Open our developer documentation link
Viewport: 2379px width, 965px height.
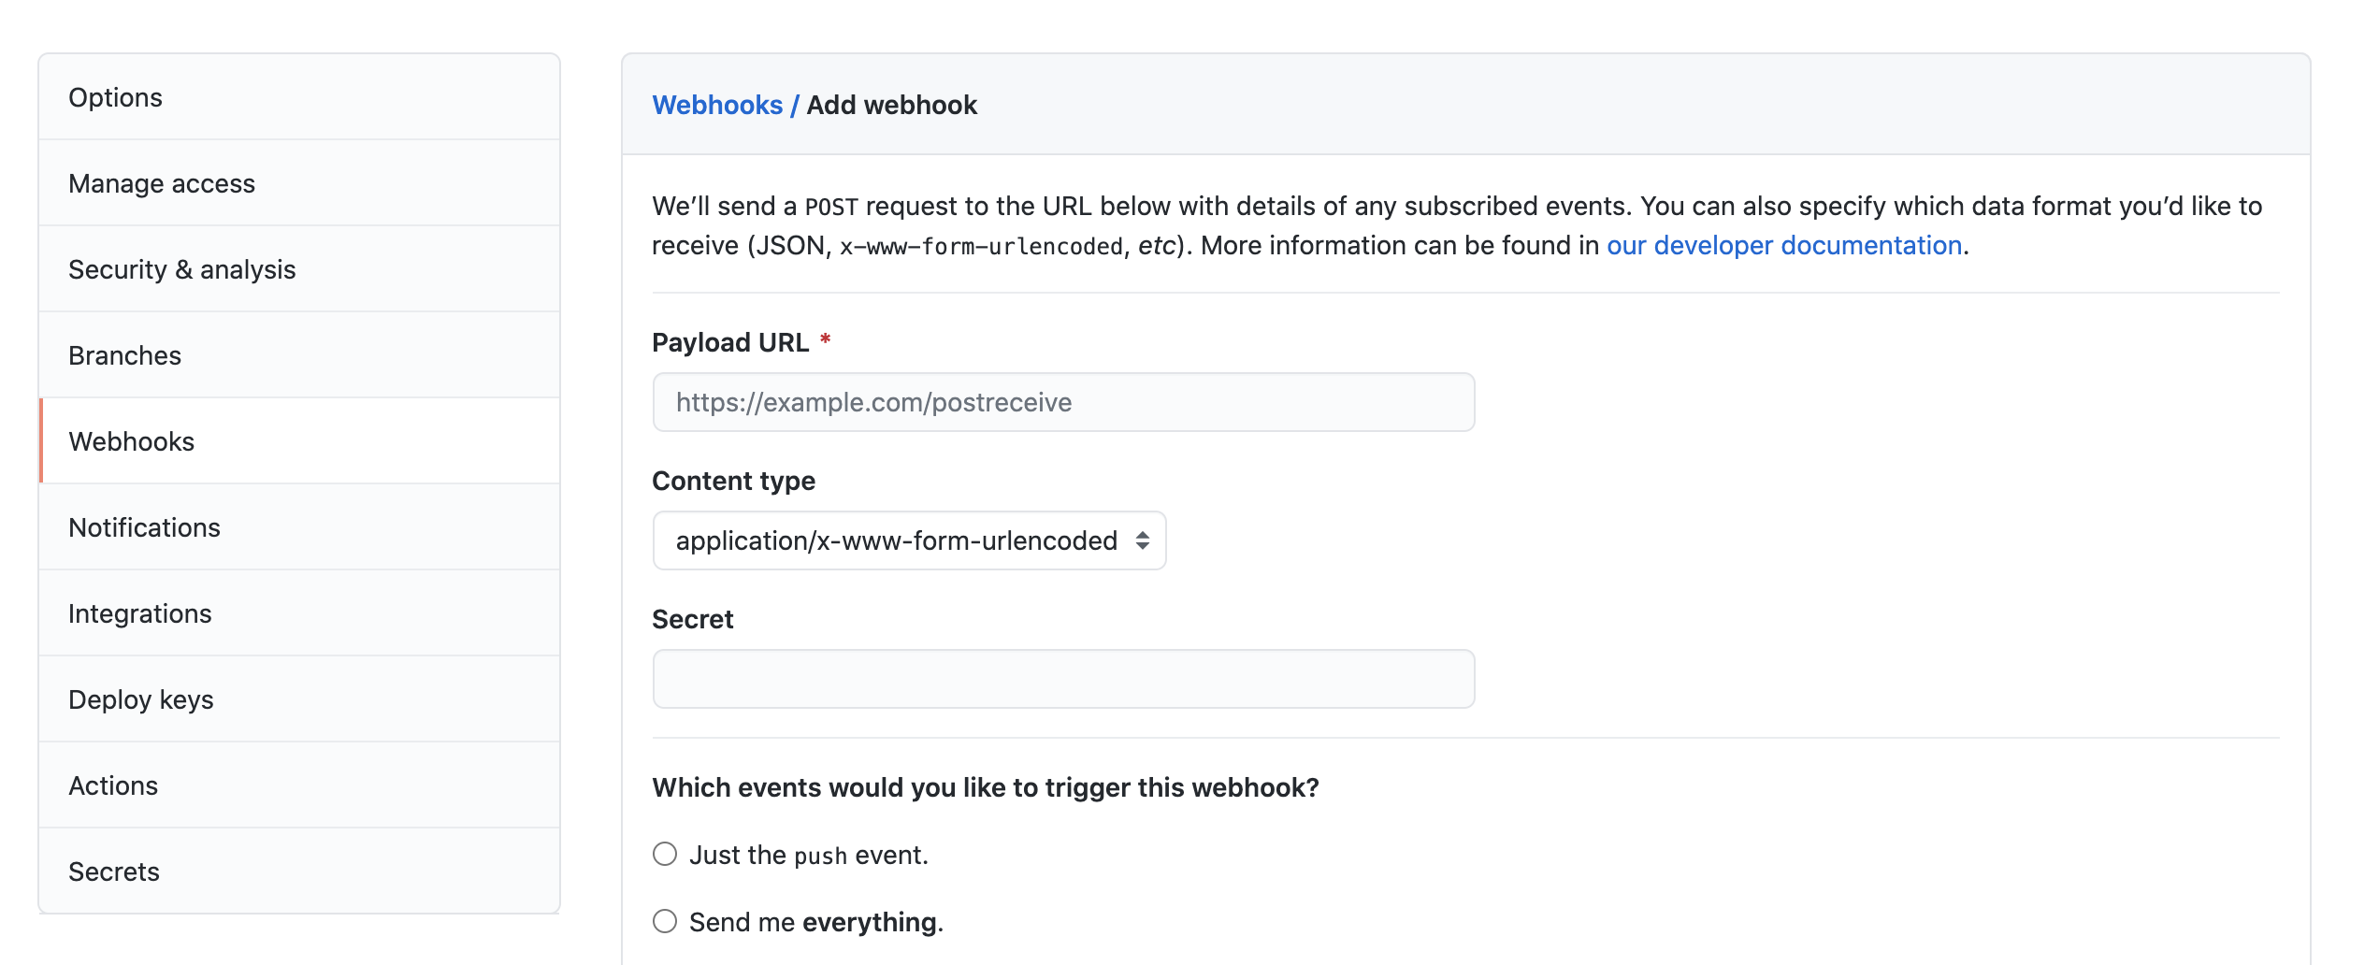(1784, 245)
